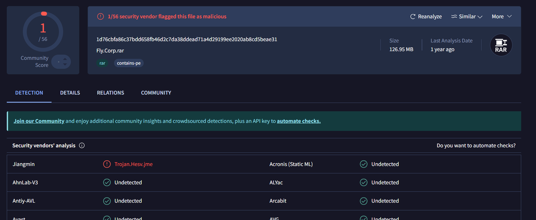This screenshot has height=220, width=536.
Task: Click the Arcabit undetected checkmark icon
Action: [363, 201]
